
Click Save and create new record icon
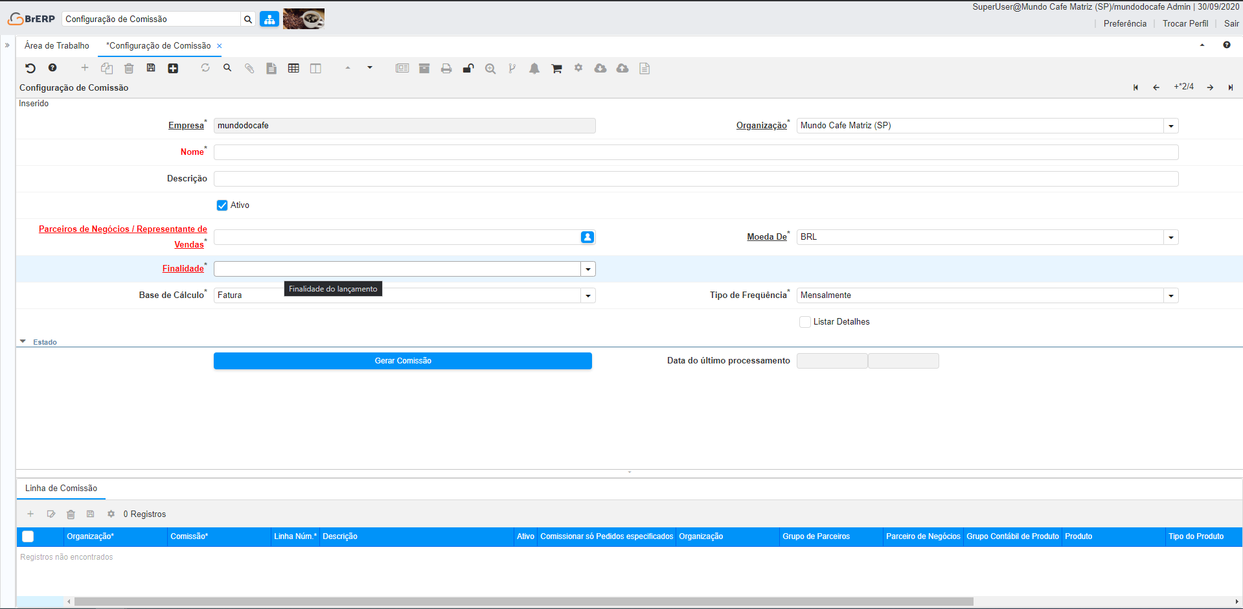coord(173,68)
